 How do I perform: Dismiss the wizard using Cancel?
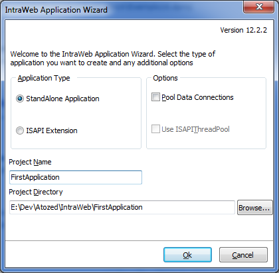pos(243,255)
